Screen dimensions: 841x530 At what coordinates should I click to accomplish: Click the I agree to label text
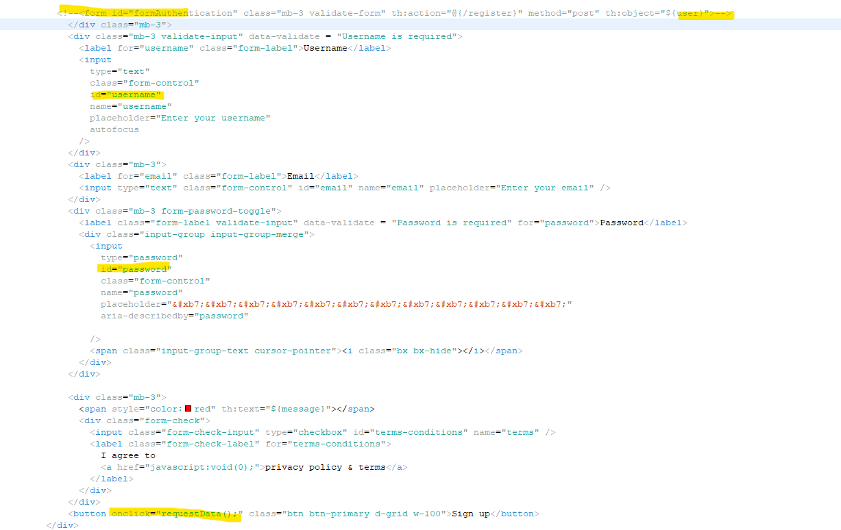click(127, 455)
